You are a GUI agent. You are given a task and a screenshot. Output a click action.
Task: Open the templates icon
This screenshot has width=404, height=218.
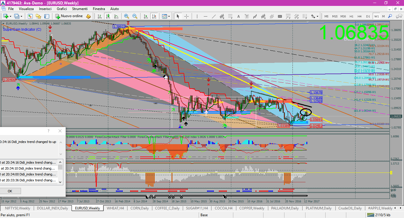[164, 16]
